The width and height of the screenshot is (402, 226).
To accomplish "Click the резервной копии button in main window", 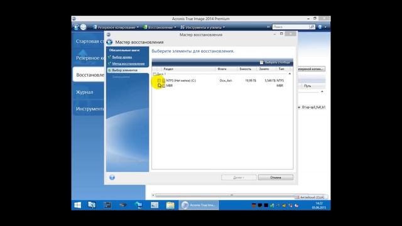I will 311,69.
